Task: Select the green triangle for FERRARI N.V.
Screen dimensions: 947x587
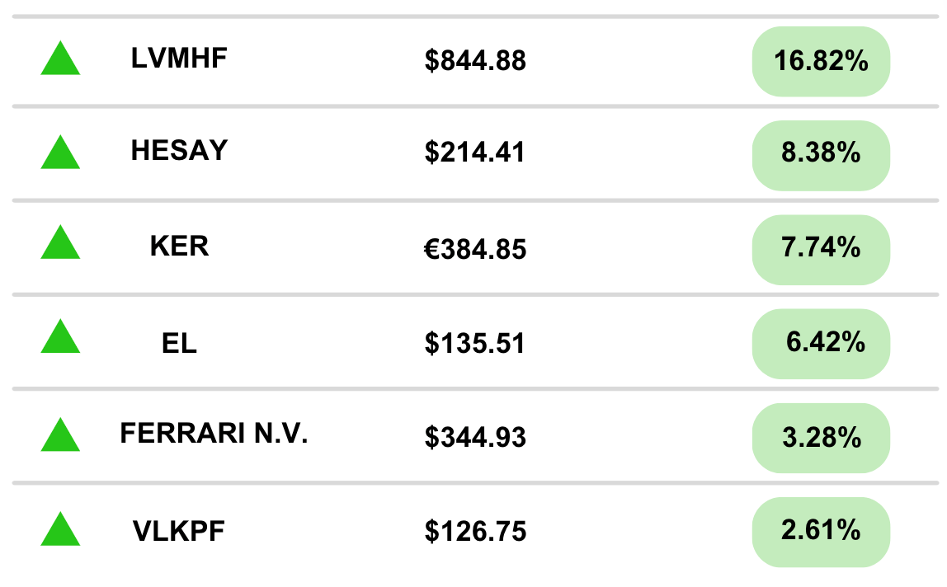Action: coord(60,434)
